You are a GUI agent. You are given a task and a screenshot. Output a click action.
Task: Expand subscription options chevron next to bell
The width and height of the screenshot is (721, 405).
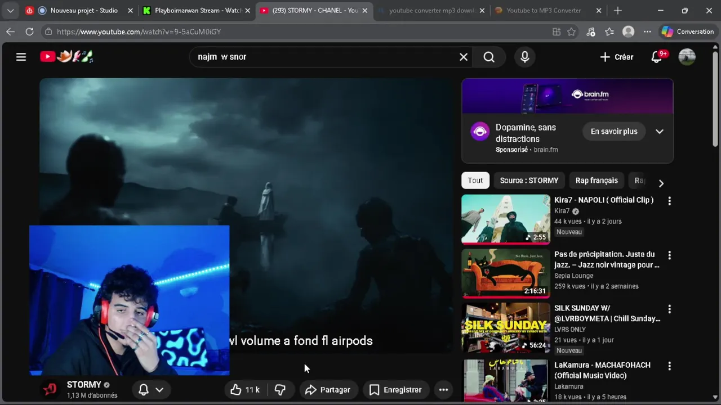click(x=159, y=390)
